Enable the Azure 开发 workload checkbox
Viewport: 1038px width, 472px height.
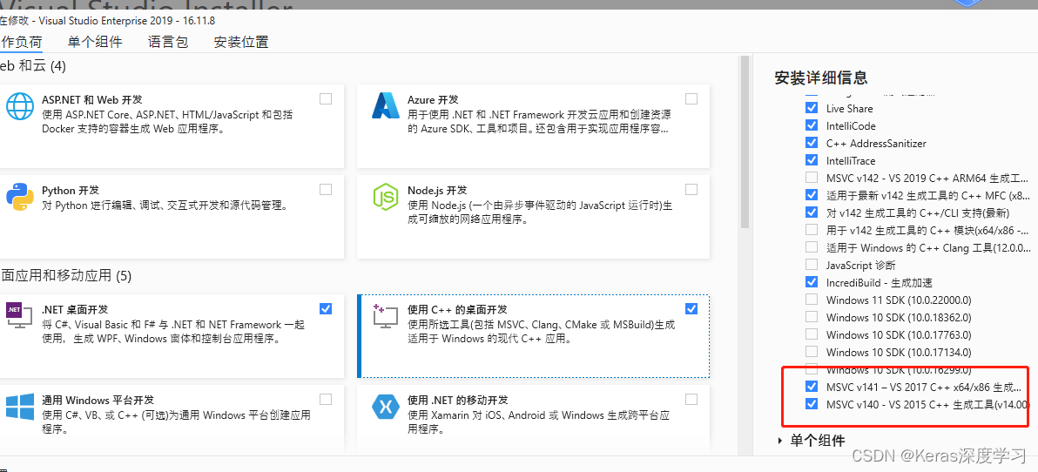(x=691, y=98)
